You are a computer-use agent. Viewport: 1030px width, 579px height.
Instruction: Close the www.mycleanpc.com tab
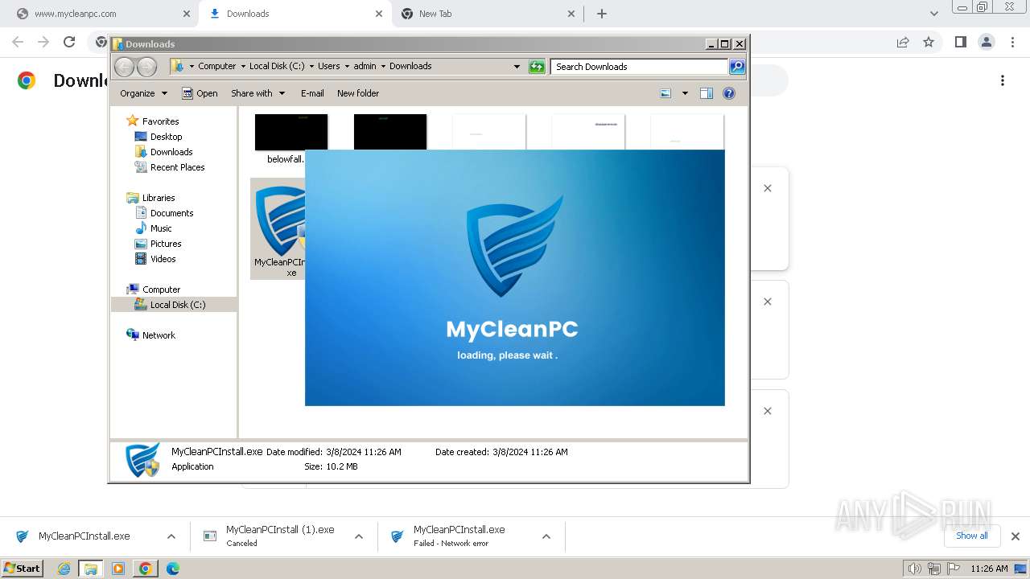[x=187, y=14]
